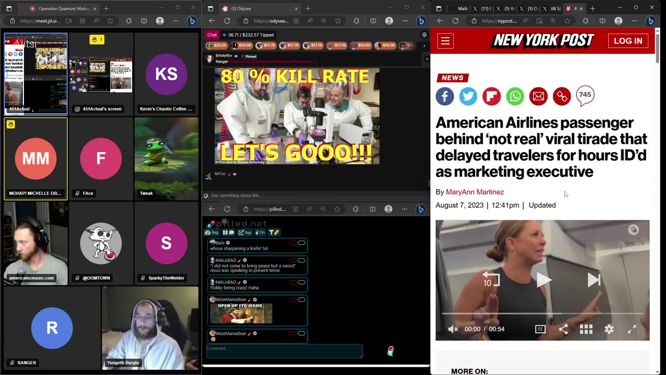This screenshot has height=375, width=666.
Task: Select the Operation Quantum Motivation Jitsi tab
Action: (x=62, y=8)
